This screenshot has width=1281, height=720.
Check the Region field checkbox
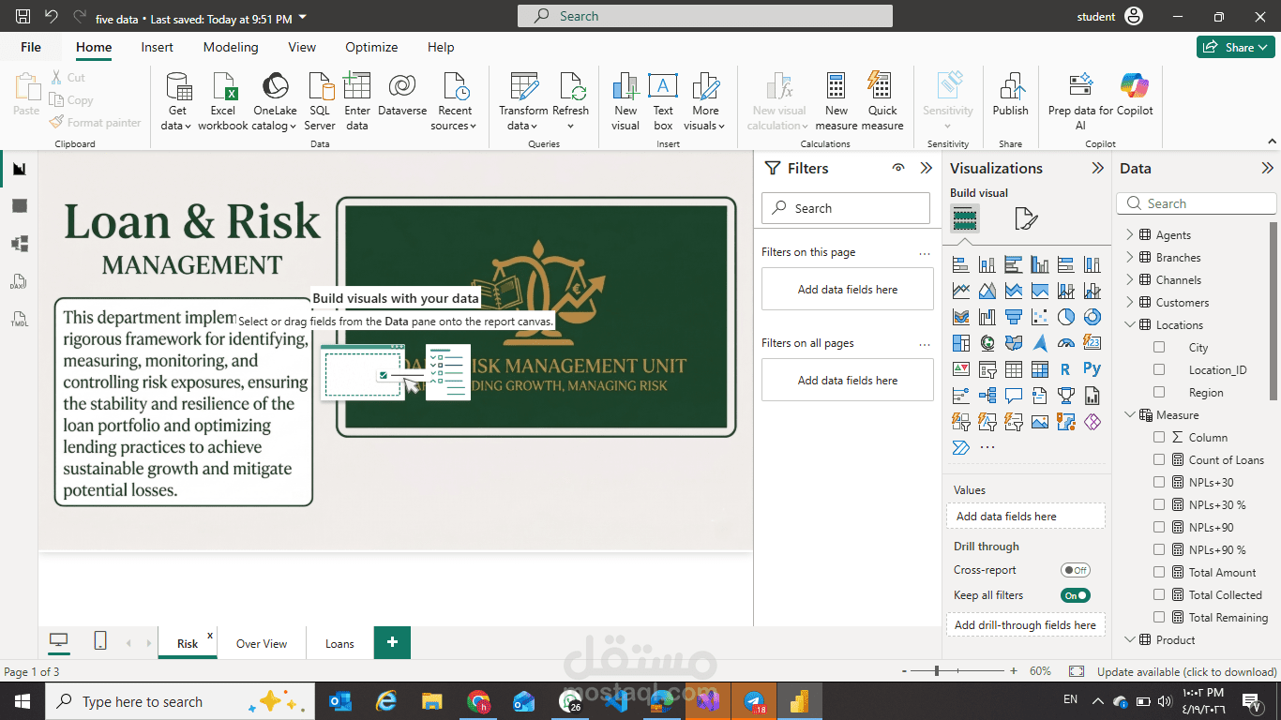tap(1159, 392)
